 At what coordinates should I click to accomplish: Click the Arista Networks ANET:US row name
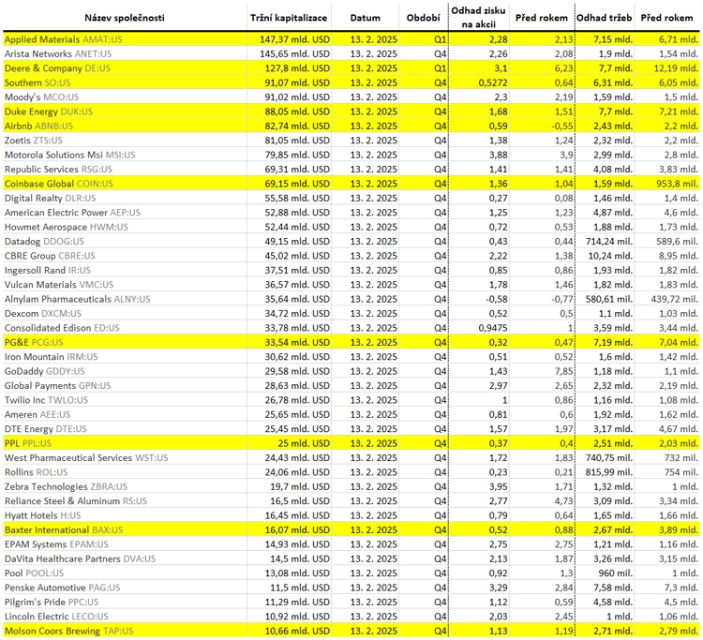tap(58, 53)
